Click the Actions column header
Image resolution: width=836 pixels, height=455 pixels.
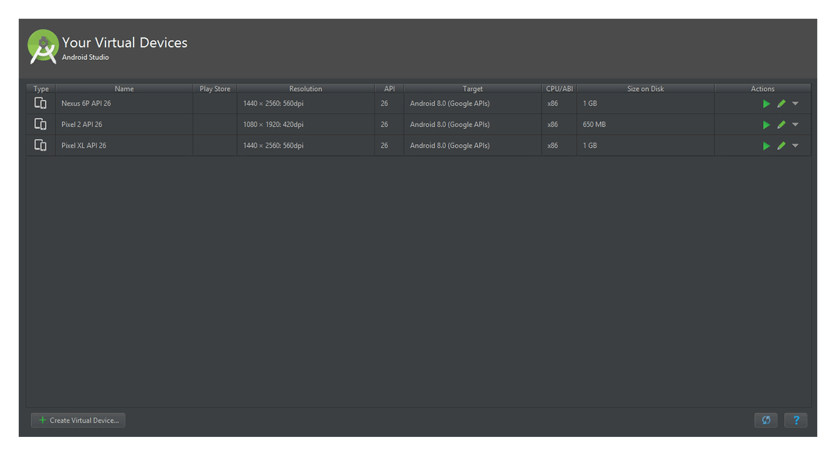pos(762,89)
